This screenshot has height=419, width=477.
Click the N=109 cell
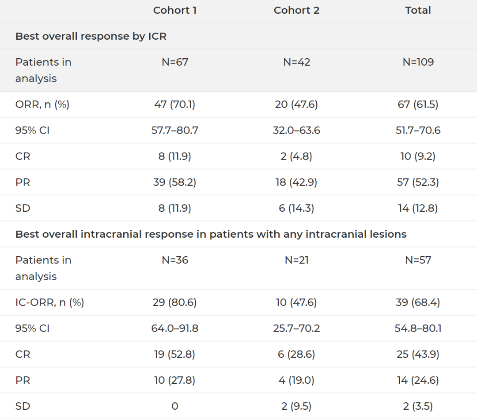pos(418,62)
